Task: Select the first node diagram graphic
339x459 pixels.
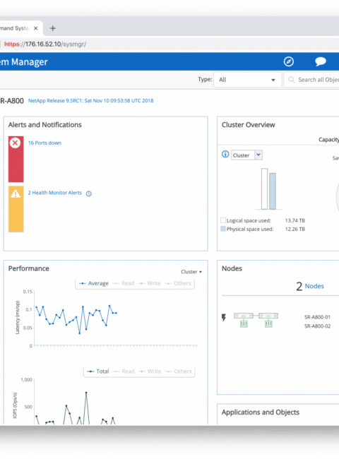Action: point(244,320)
